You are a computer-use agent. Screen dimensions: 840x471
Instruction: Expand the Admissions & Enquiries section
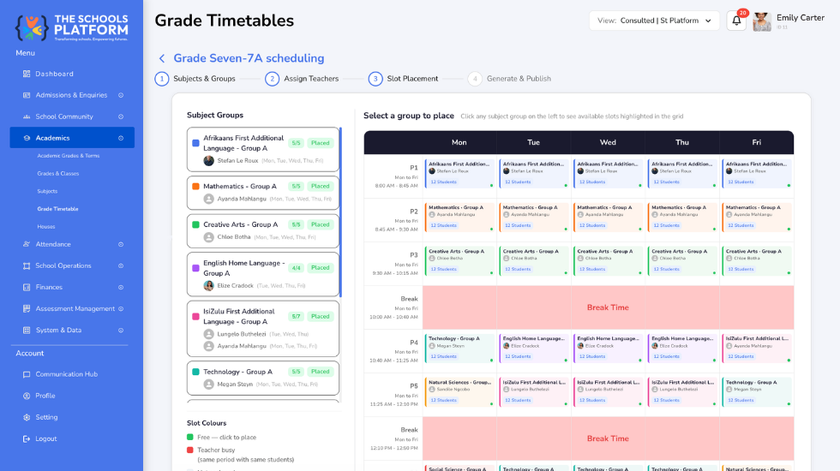[x=121, y=95]
